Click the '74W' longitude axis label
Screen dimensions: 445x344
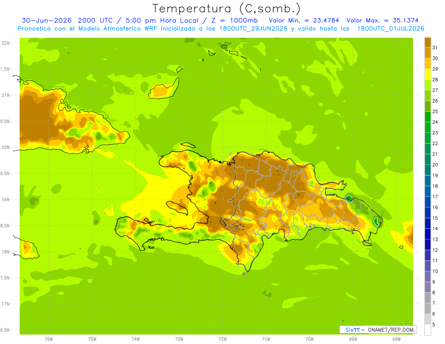[x=136, y=339]
